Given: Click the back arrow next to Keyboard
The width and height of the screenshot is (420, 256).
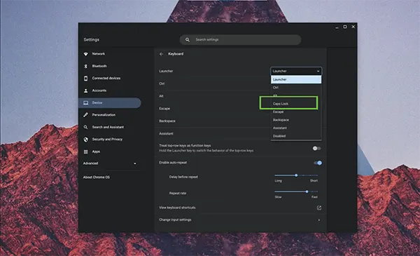Looking at the screenshot, I should point(161,54).
